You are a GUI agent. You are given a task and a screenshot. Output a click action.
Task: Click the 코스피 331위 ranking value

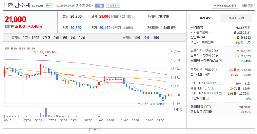coord(242,33)
